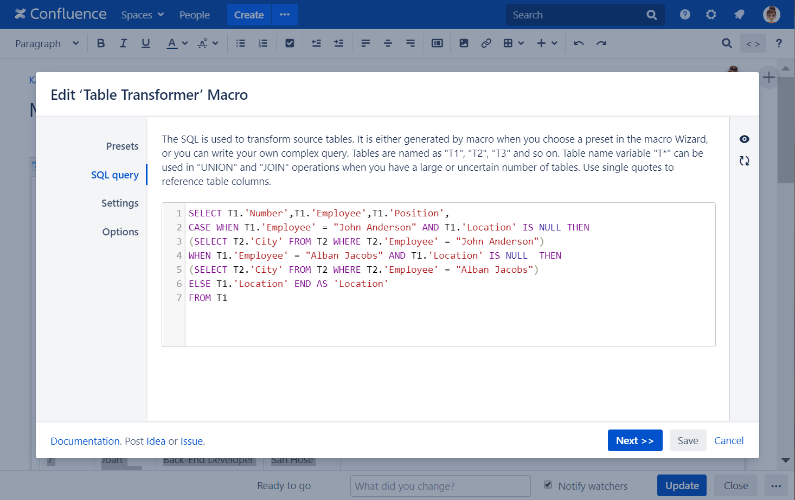Click the bullet list icon
Viewport: 795px width, 500px height.
pos(241,43)
